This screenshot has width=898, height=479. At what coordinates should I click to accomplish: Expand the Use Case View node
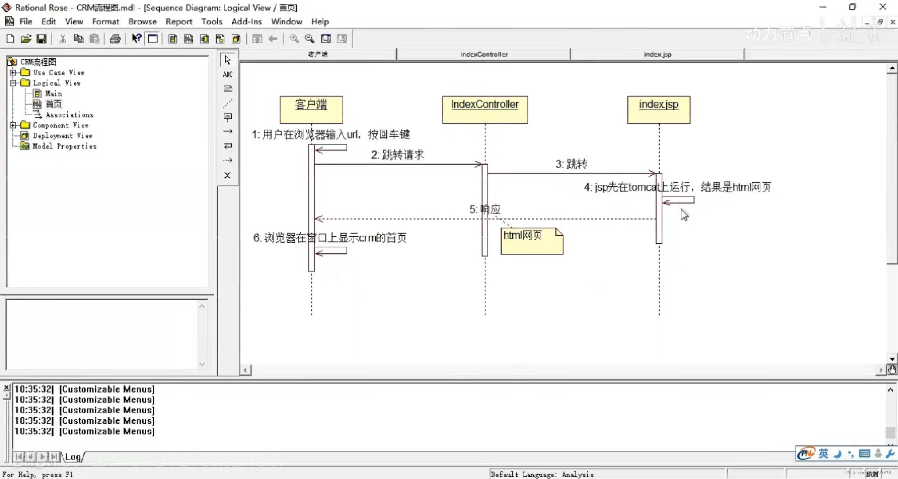click(13, 72)
